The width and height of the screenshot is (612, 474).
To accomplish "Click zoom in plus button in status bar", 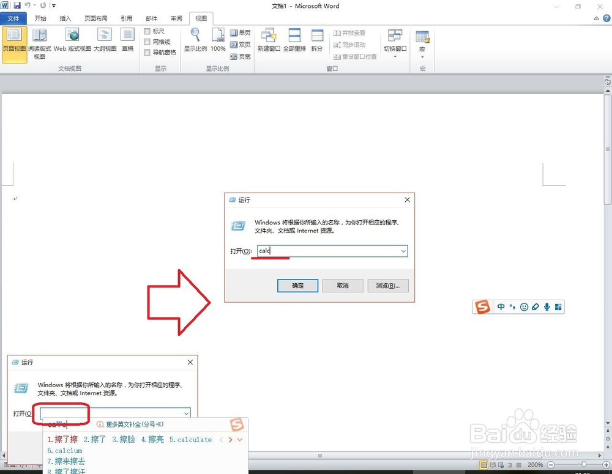I will (606, 465).
